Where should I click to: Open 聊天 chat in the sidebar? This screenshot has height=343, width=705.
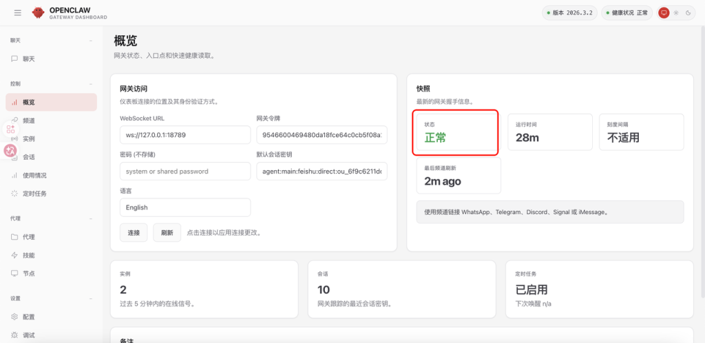28,59
